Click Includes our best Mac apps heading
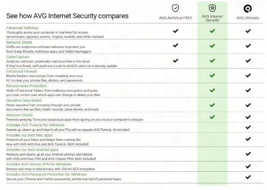 [x=29, y=135]
